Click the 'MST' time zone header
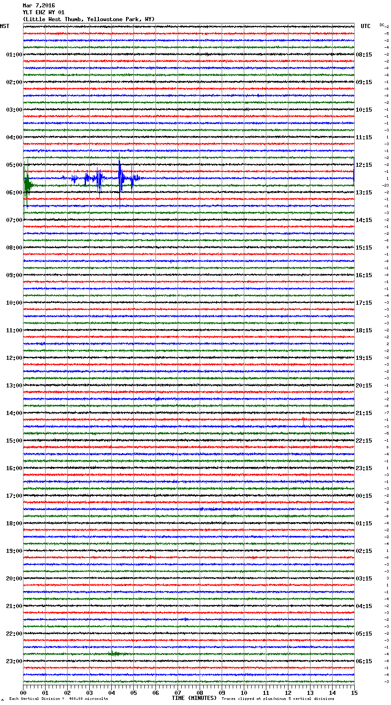 (5, 26)
